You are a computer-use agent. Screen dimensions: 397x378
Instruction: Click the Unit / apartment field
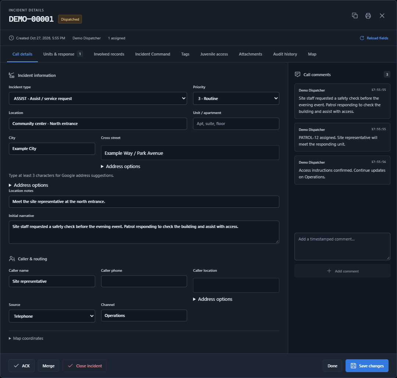click(x=236, y=124)
